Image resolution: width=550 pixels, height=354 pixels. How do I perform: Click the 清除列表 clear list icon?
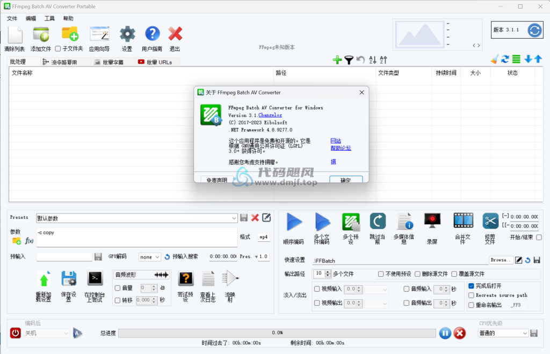coord(15,35)
